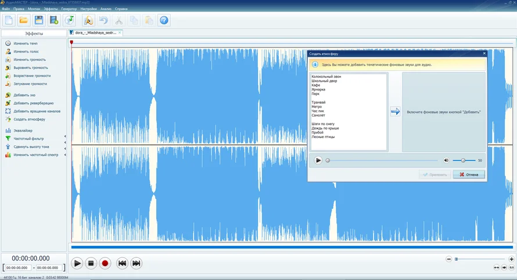Open the Генератор menu
This screenshot has width=517, height=280.
69,9
